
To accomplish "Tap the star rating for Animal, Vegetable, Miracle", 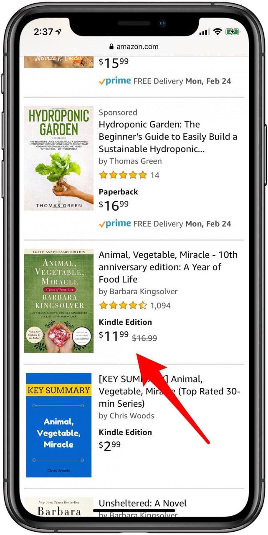I will coord(123,306).
